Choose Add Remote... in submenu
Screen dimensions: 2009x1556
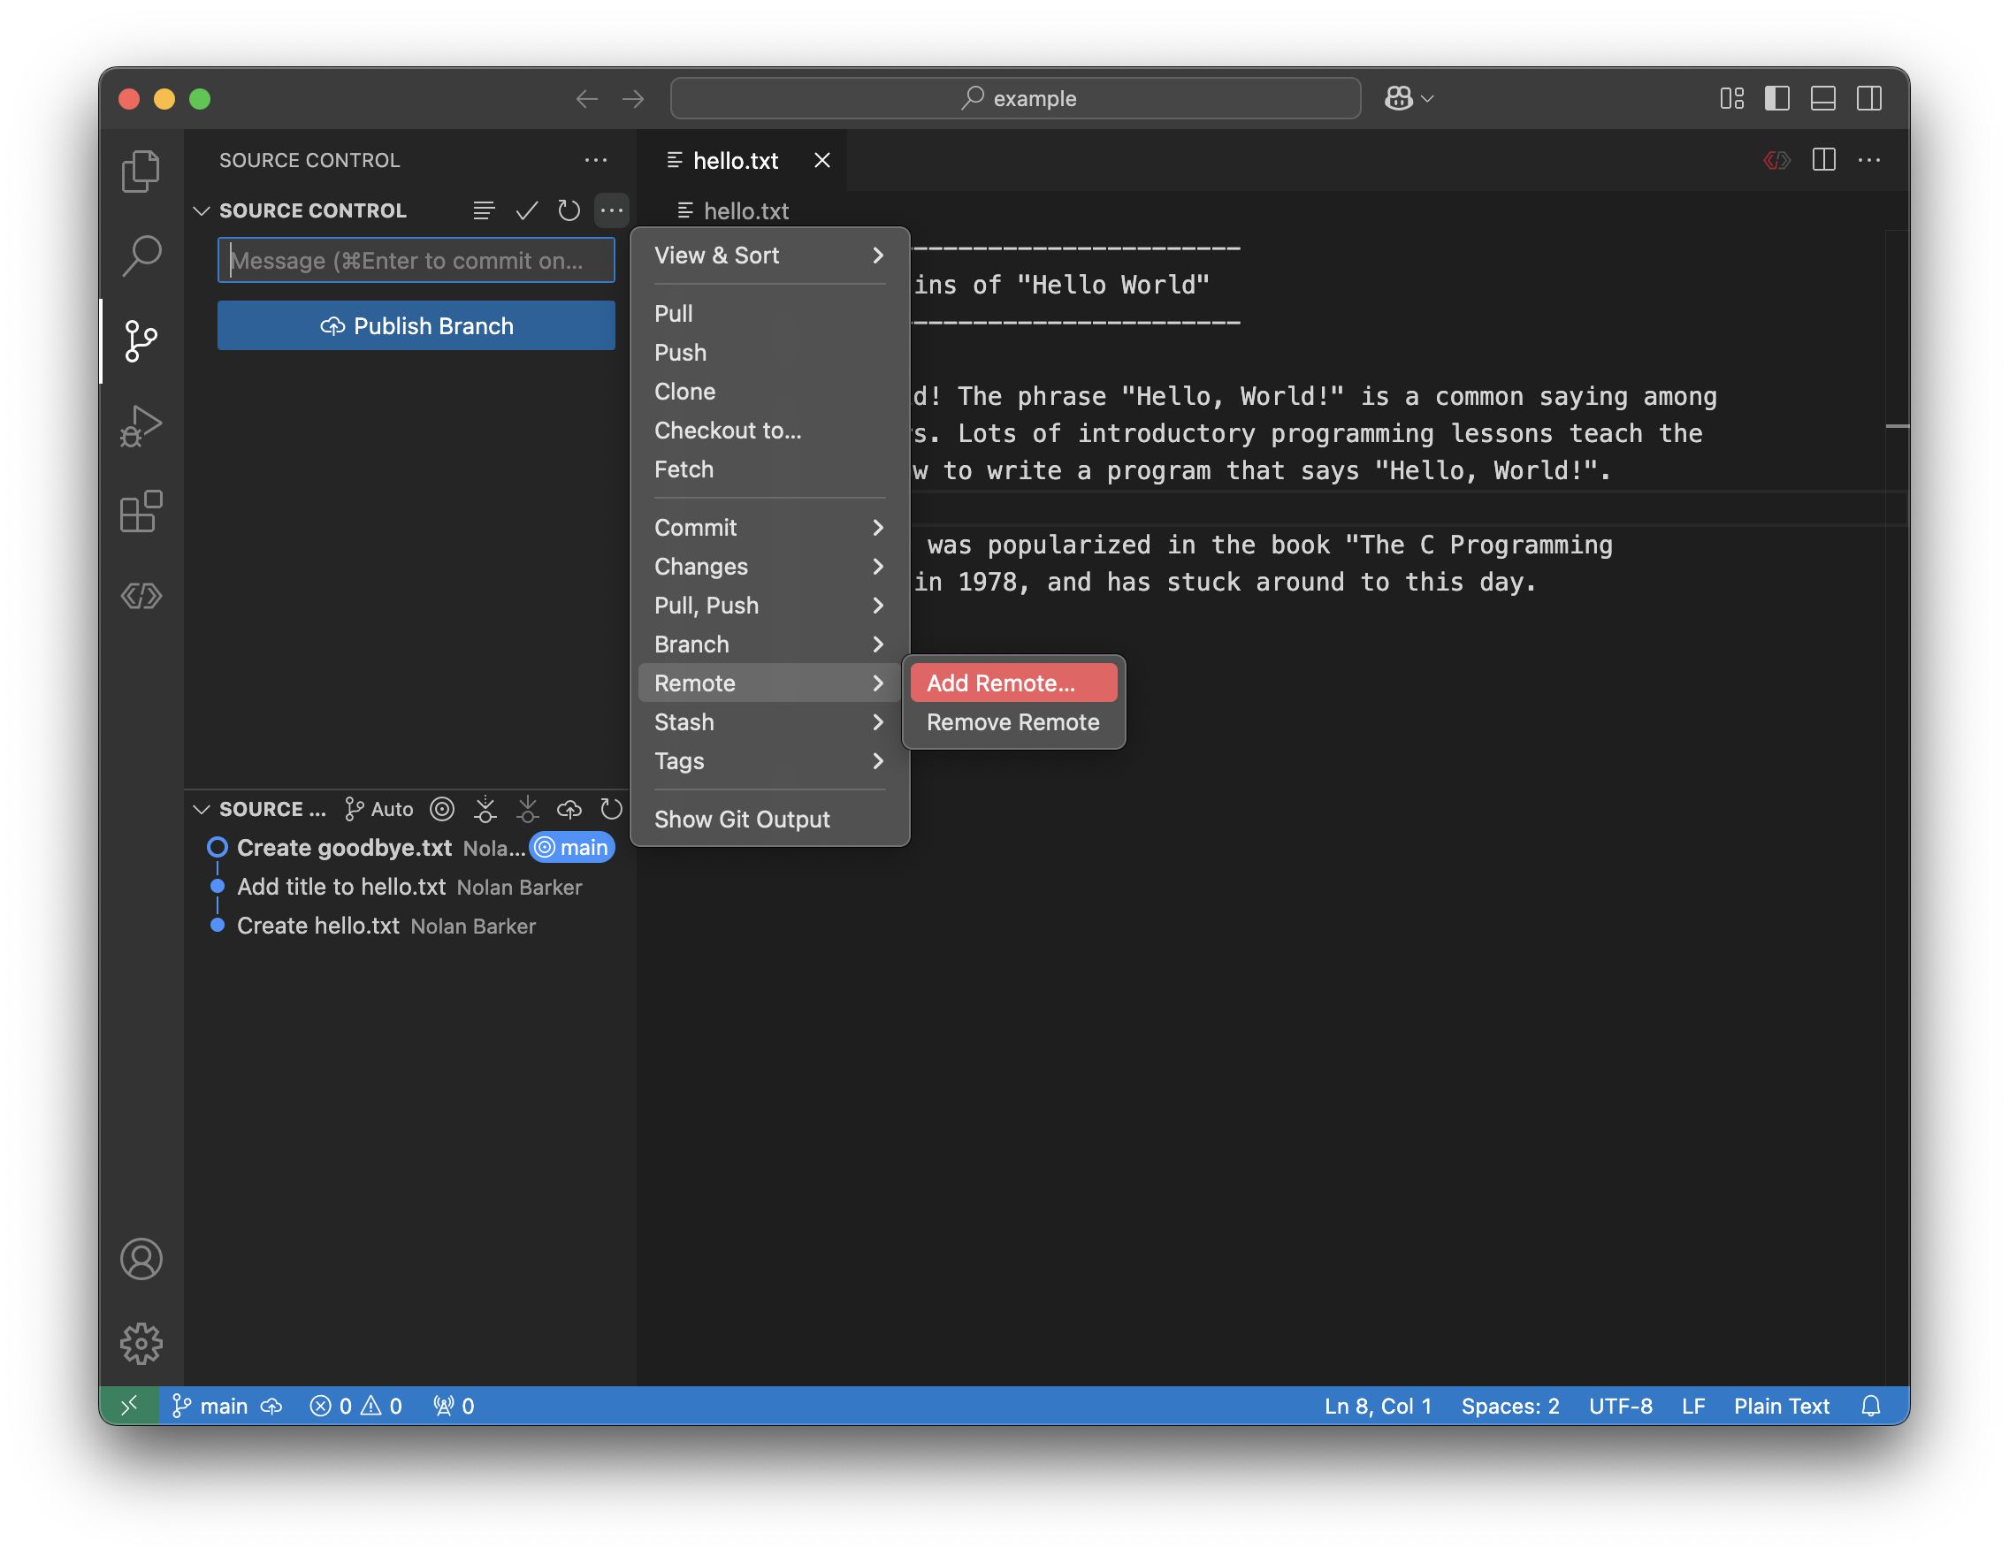click(x=1013, y=683)
